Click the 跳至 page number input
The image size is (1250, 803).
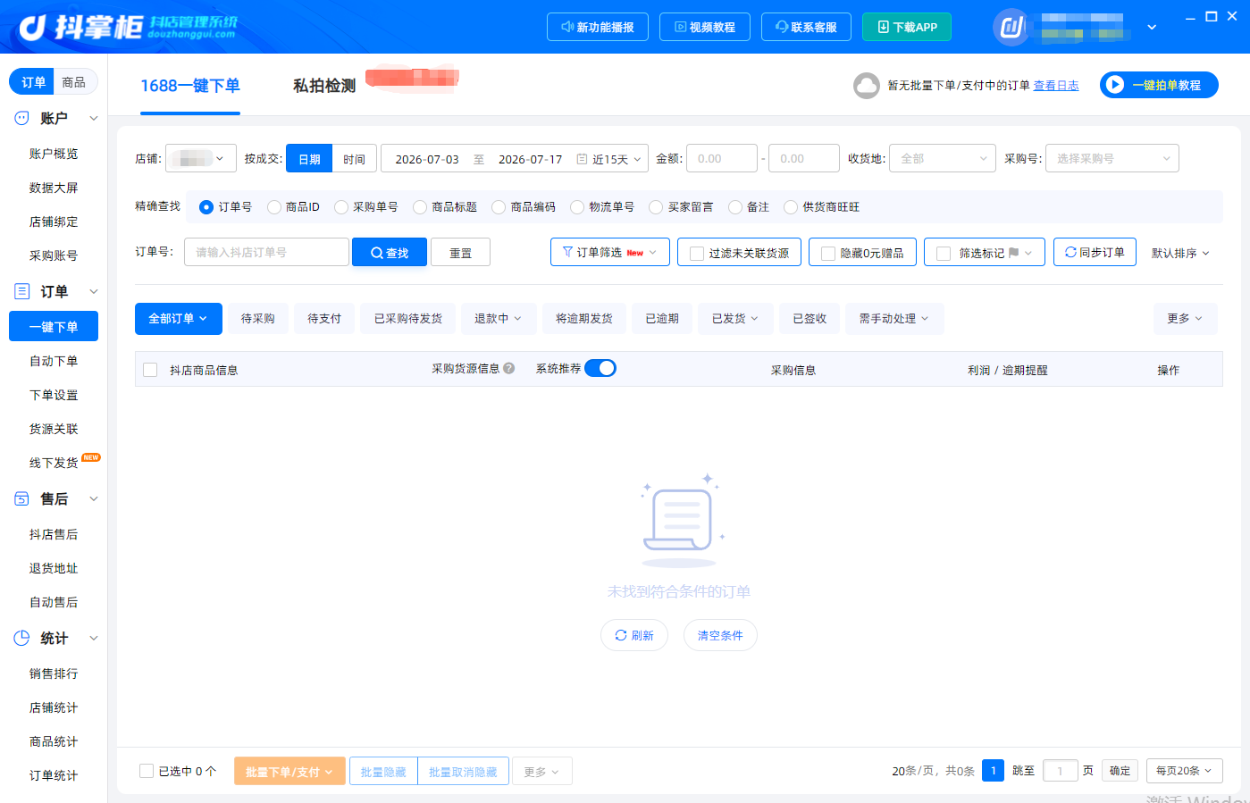pyautogui.click(x=1061, y=771)
